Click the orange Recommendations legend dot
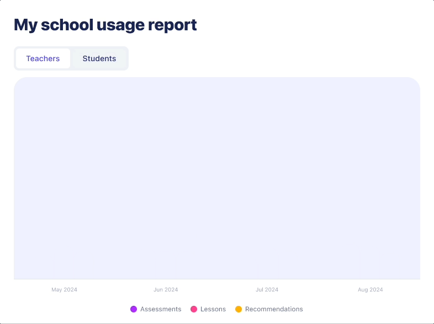The height and width of the screenshot is (324, 434). point(239,309)
